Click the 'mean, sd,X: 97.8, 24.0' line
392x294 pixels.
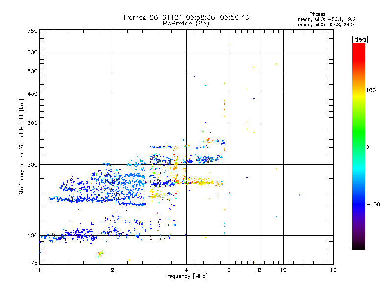326,24
